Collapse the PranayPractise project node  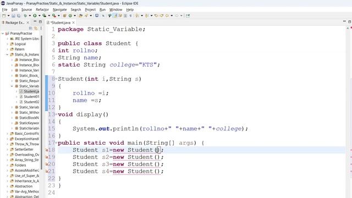click(x=3, y=34)
